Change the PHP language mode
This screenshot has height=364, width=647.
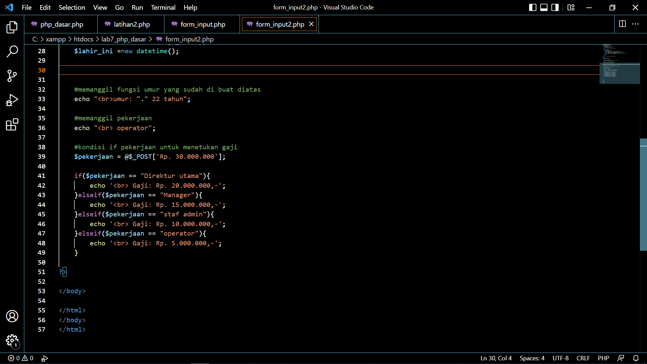(x=604, y=358)
